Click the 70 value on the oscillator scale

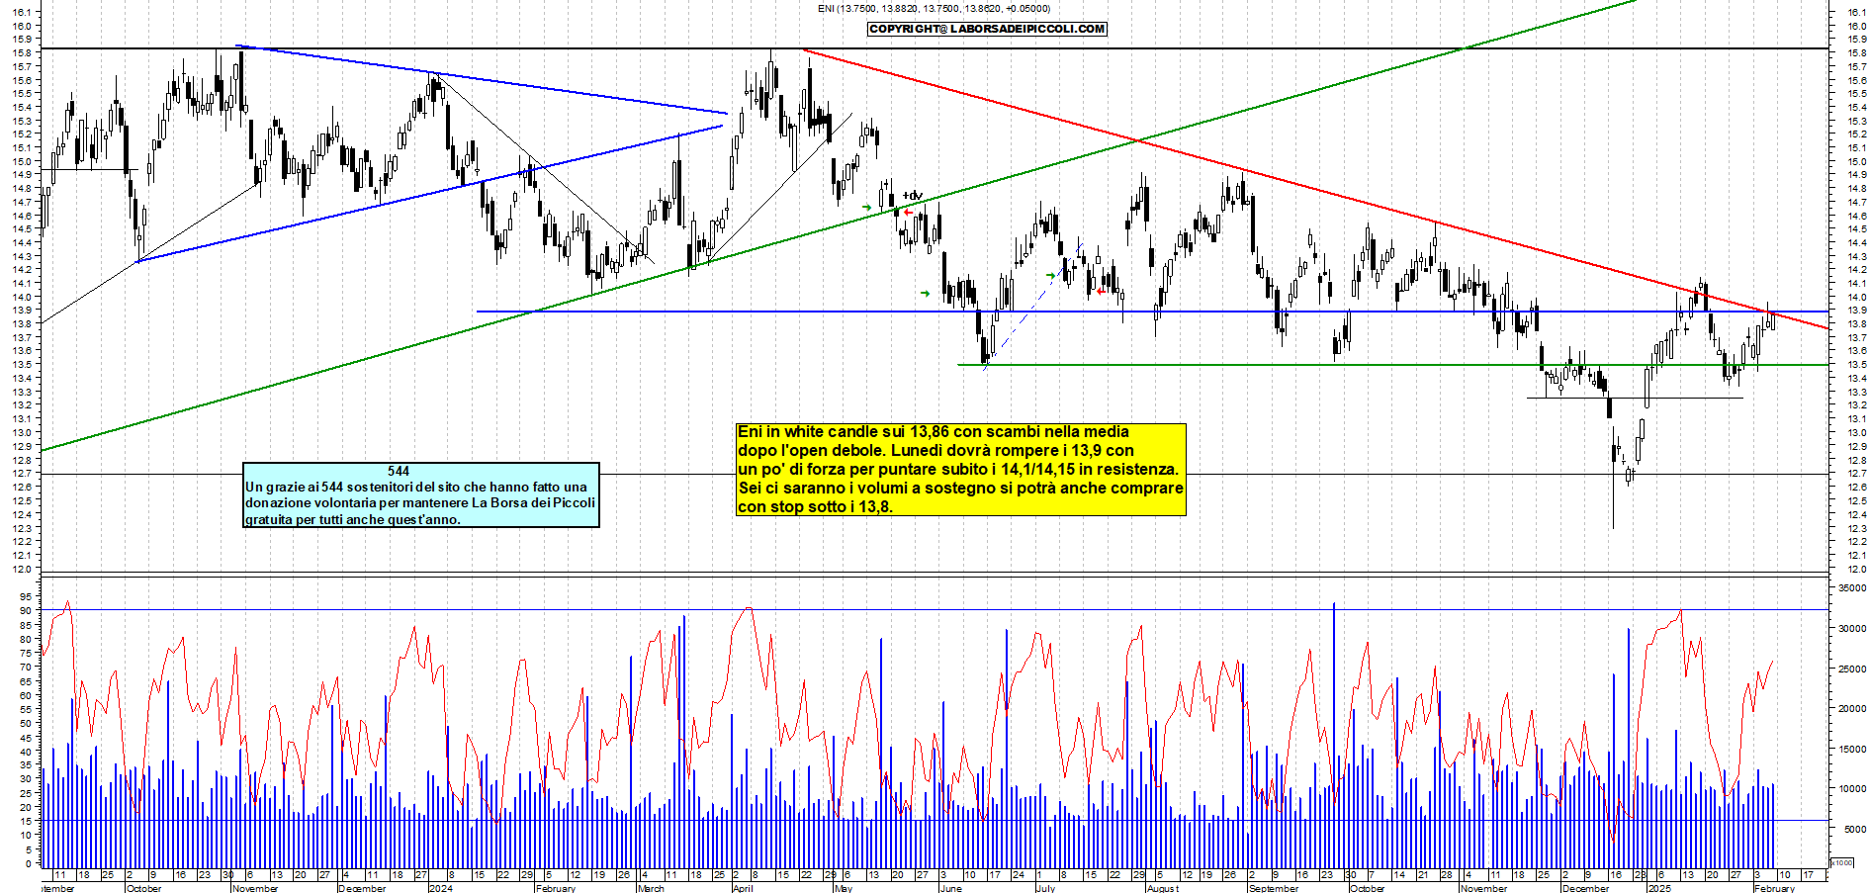(x=26, y=667)
